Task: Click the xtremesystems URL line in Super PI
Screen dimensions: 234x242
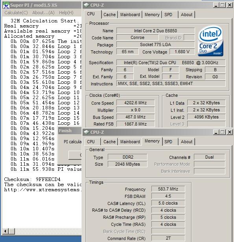Action: (43, 190)
